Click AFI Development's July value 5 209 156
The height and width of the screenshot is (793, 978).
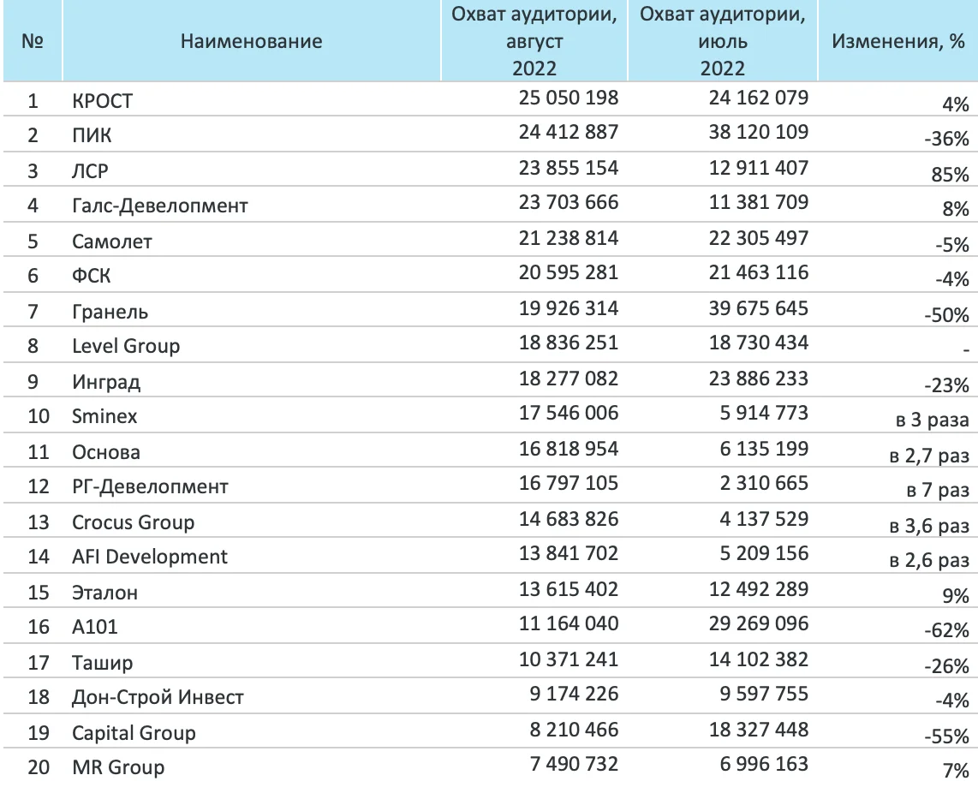pos(765,553)
